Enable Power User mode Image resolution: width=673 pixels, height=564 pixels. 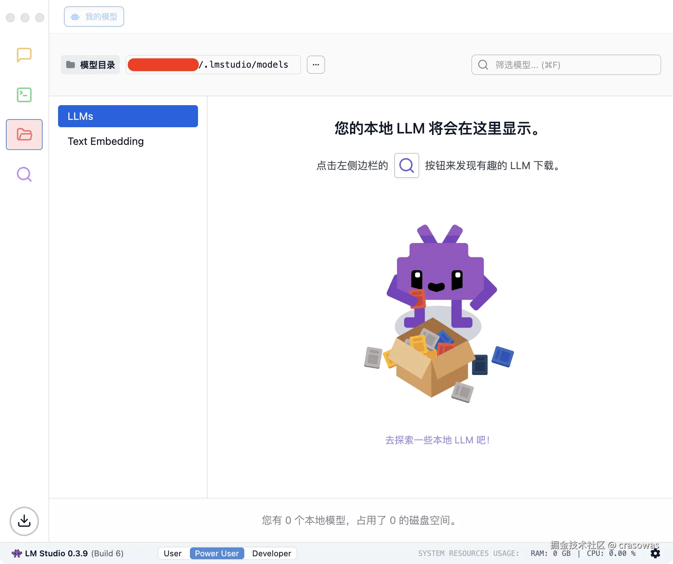click(217, 553)
